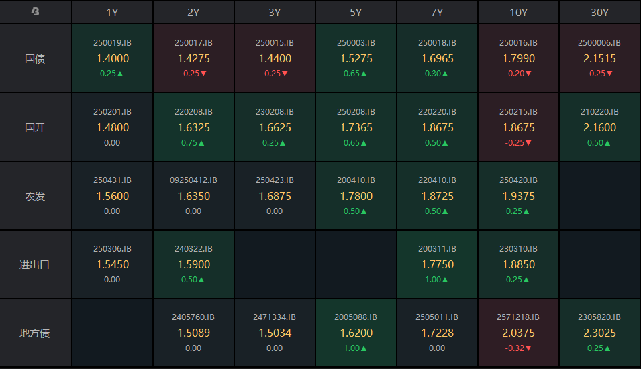Choose the 进出口 row label
The image size is (641, 369).
click(x=36, y=264)
